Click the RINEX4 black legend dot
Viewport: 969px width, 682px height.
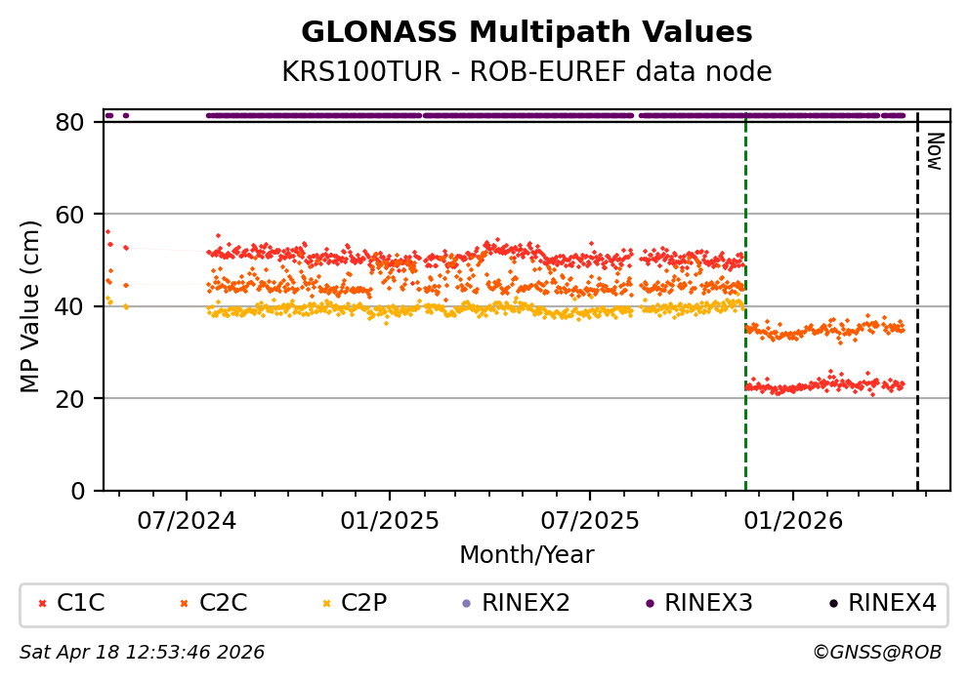pos(832,604)
